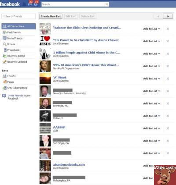Open Add to List for 'I'm Proud To Be Christian'
The height and width of the screenshot is (185, 176).
point(151,41)
